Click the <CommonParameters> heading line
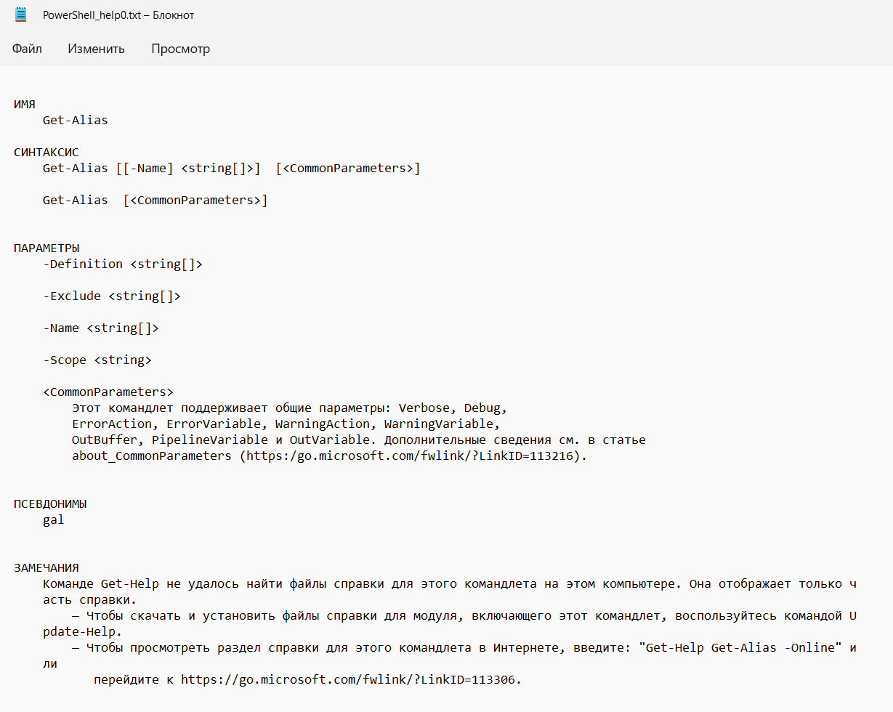Image resolution: width=893 pixels, height=712 pixels. click(108, 392)
